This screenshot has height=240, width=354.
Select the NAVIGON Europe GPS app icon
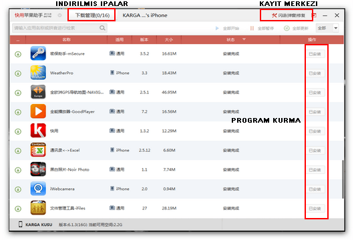[38, 92]
